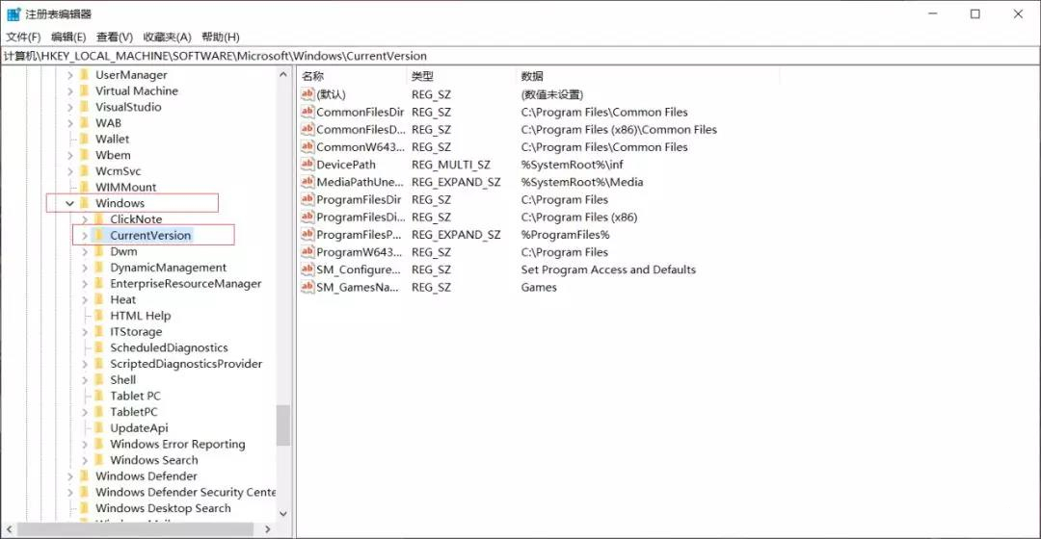Click the icon beside SM_GamesNa... value
This screenshot has width=1041, height=539.
click(307, 287)
